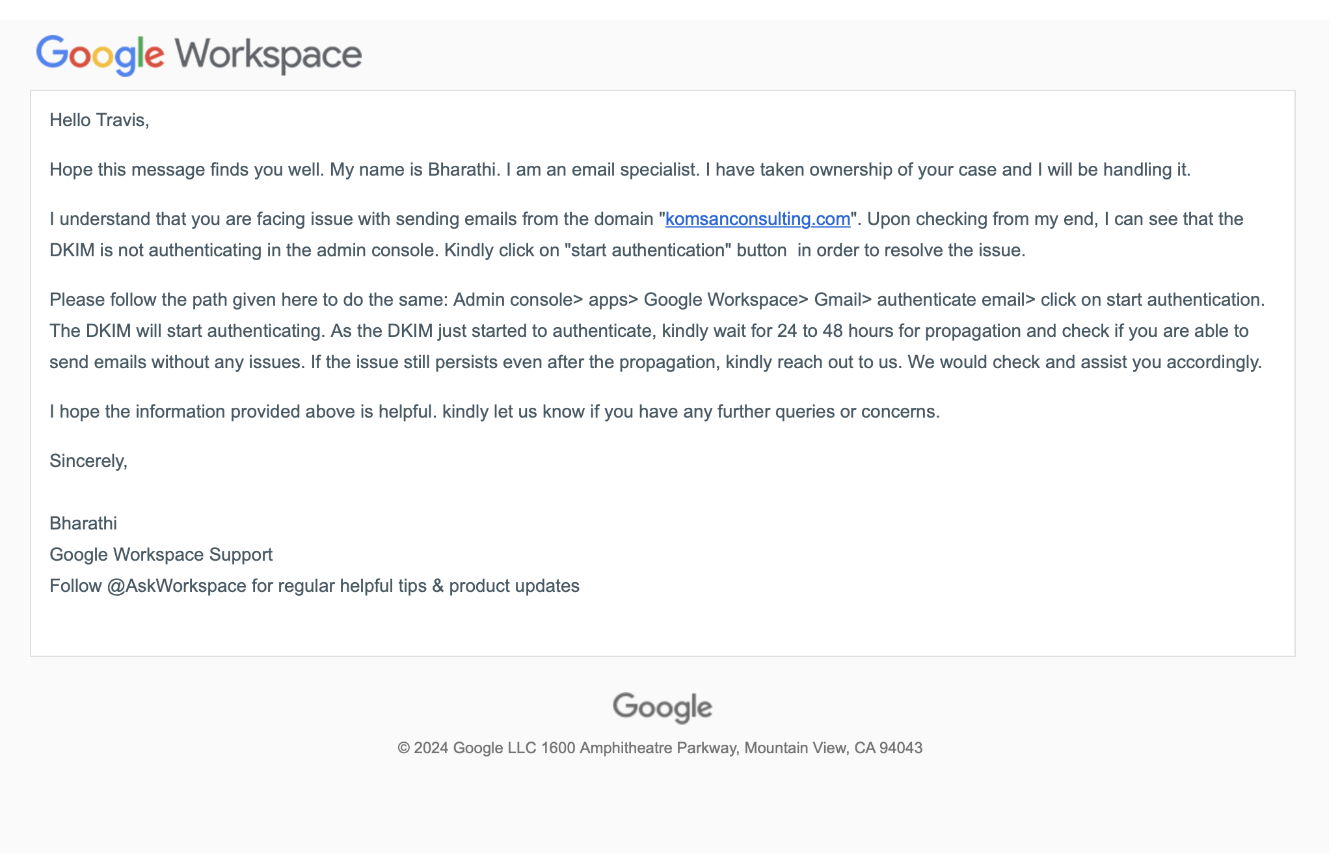Click the @AskWorkspace follow line

tap(314, 586)
